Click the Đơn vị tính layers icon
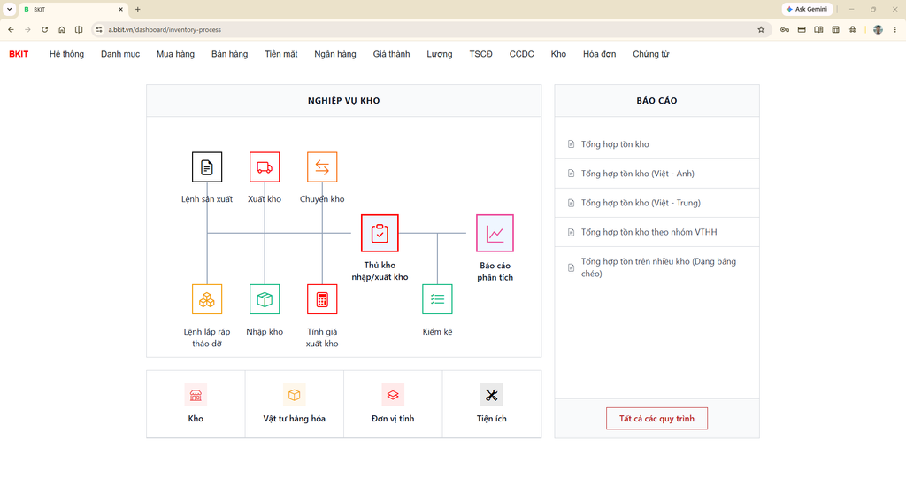906x487 pixels. tap(393, 395)
